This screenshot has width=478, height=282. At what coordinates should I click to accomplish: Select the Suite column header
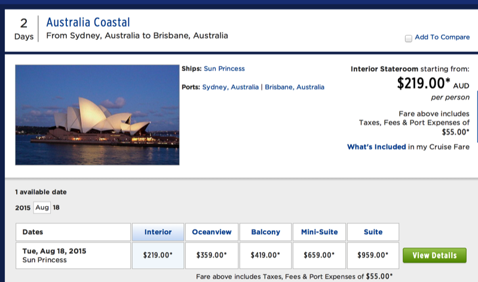[372, 232]
